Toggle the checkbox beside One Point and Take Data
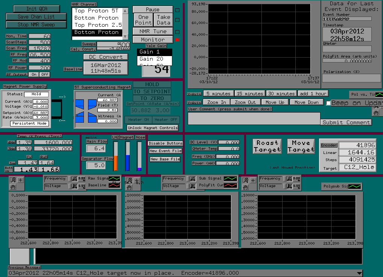The height and width of the screenshot is (277, 383). (x=178, y=20)
